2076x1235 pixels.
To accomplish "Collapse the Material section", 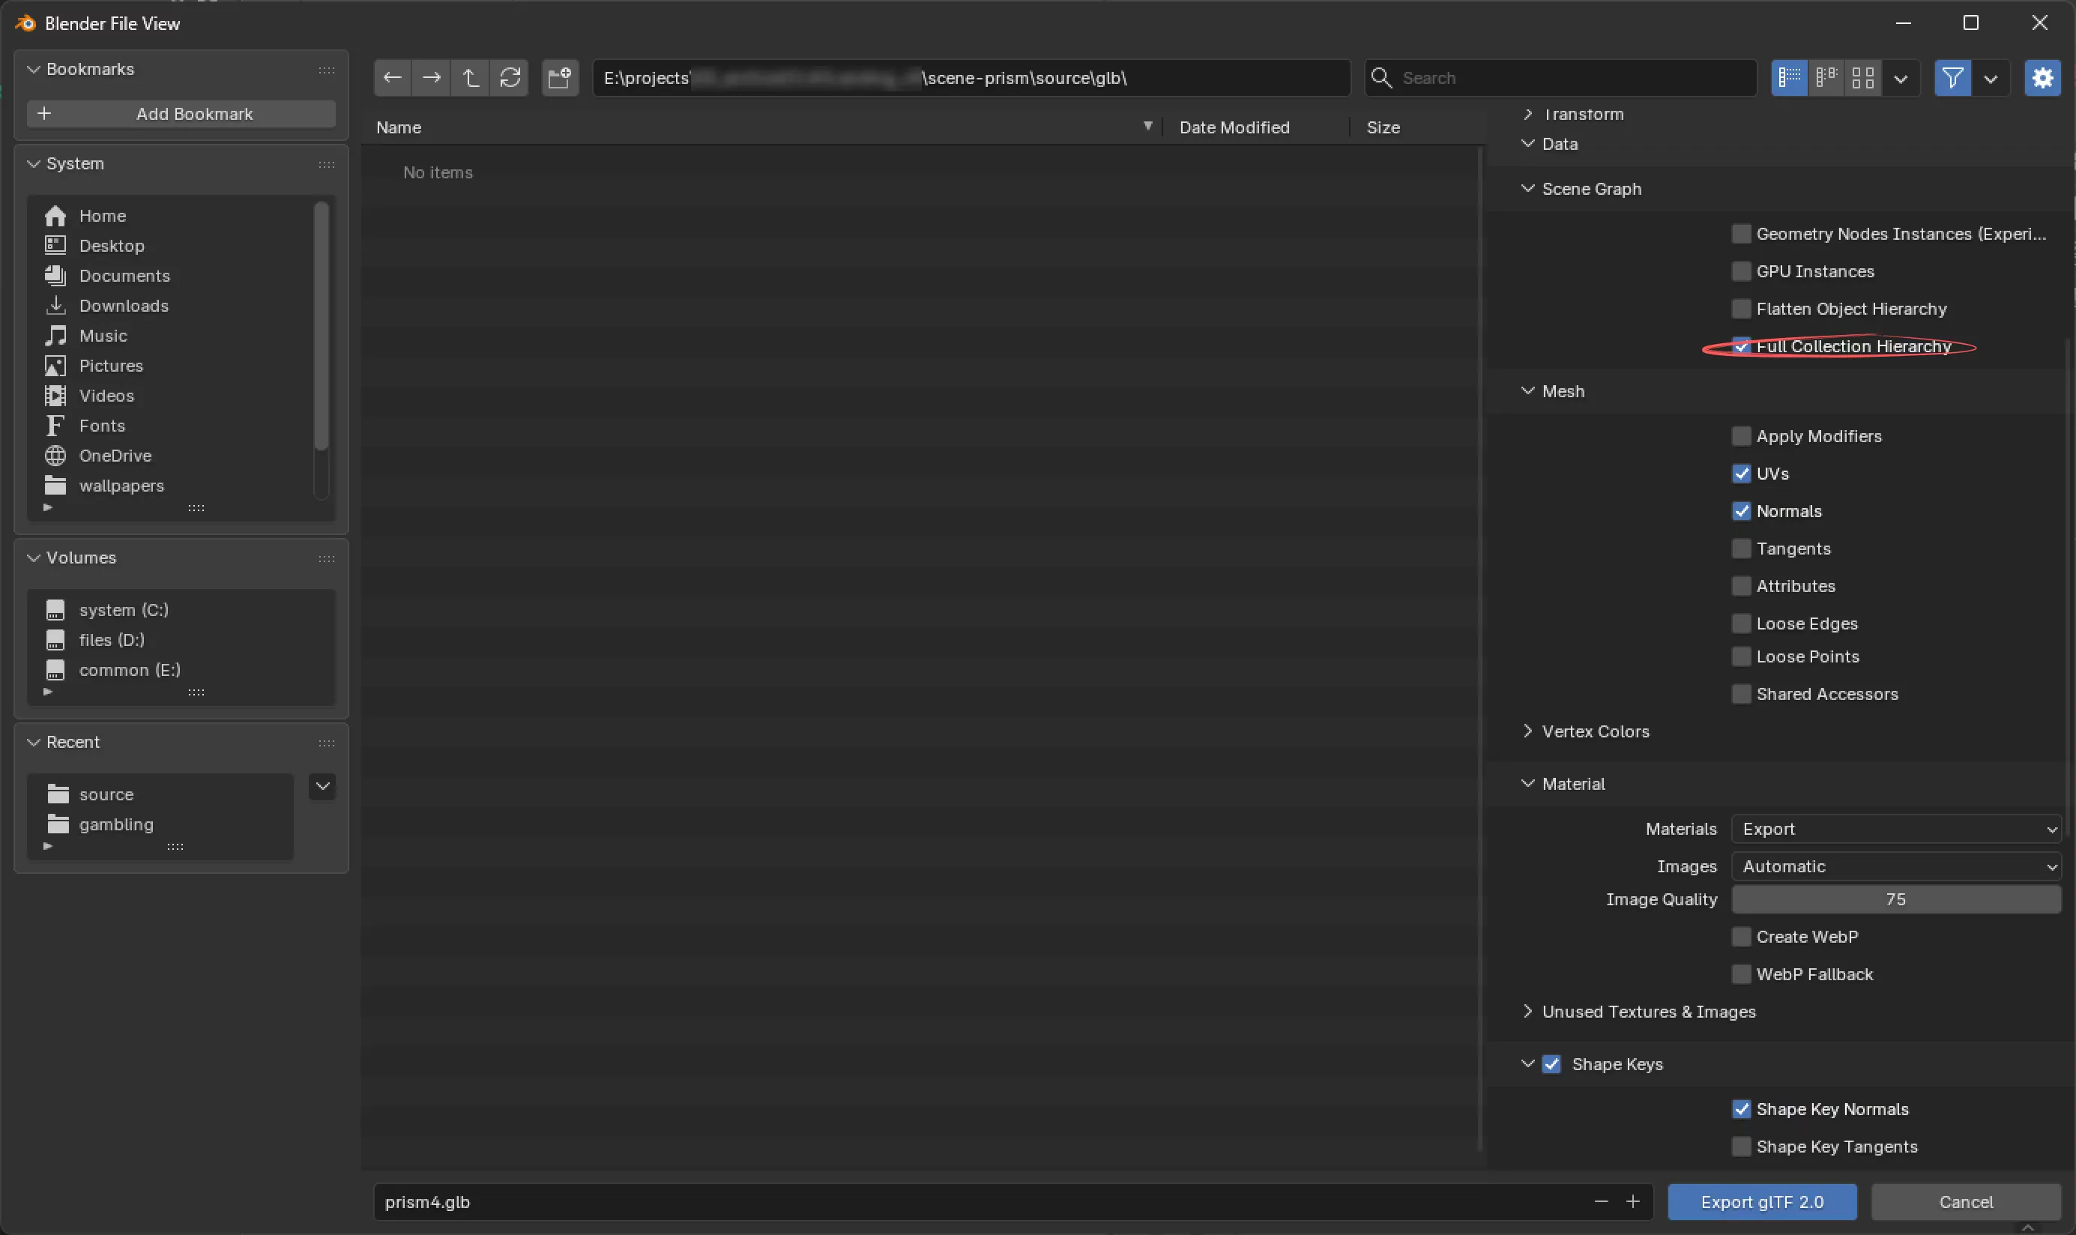I will (1527, 784).
